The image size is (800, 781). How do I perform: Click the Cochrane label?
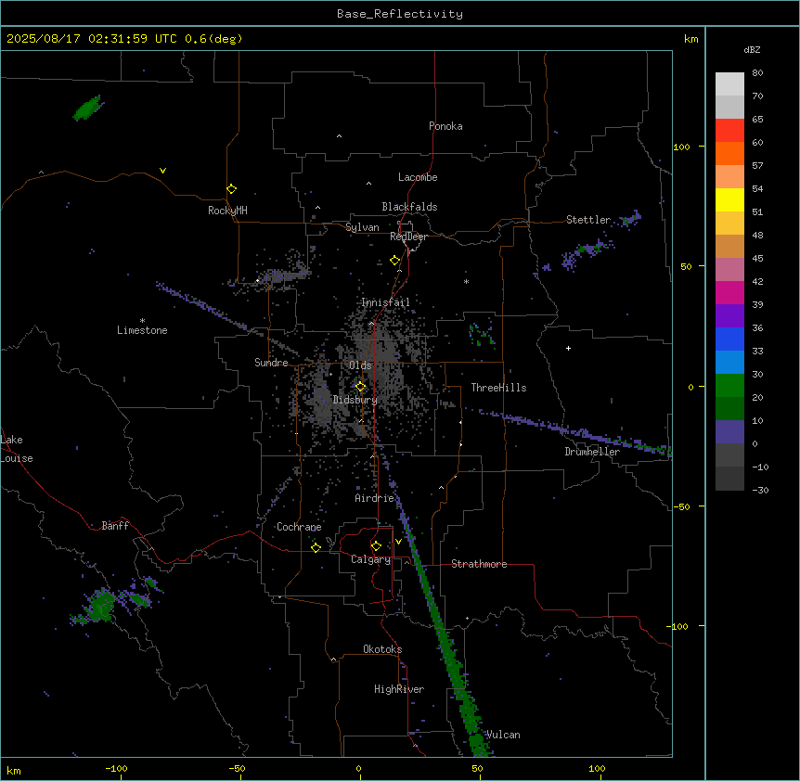coord(299,527)
